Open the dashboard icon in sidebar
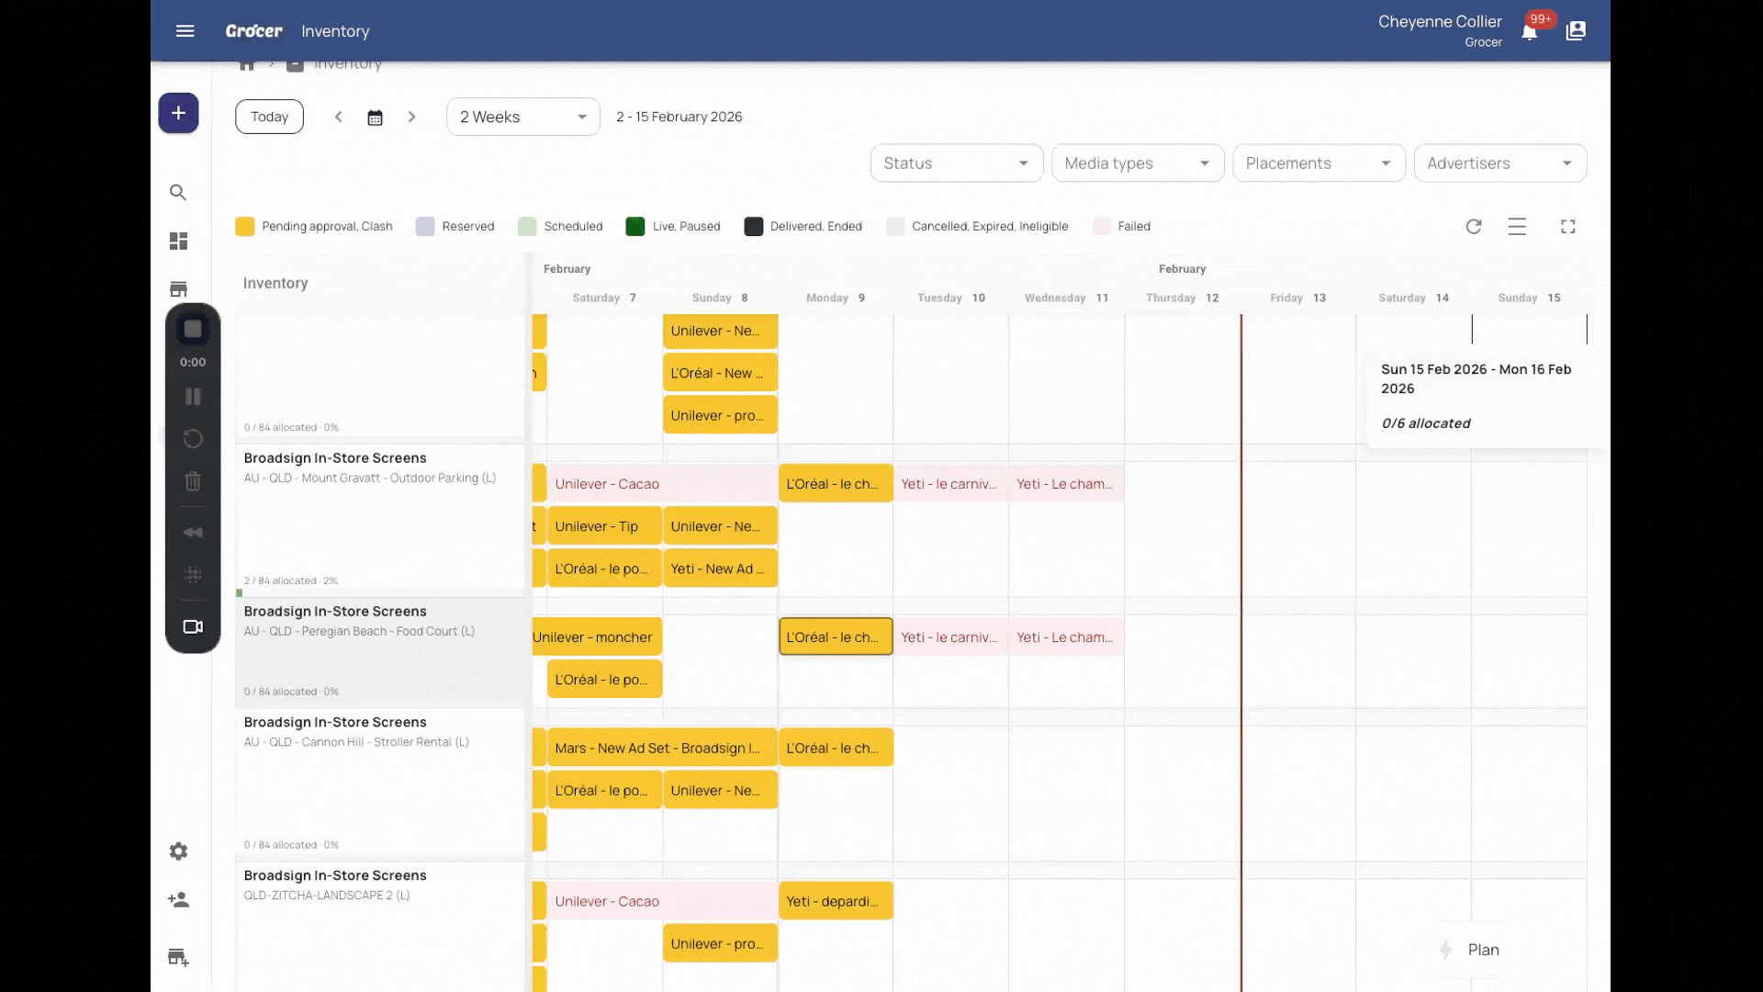The image size is (1763, 992). 178,241
